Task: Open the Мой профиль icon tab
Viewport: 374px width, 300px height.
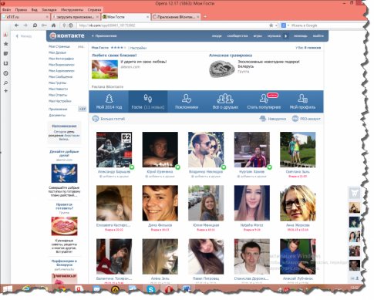Action: pos(302,99)
